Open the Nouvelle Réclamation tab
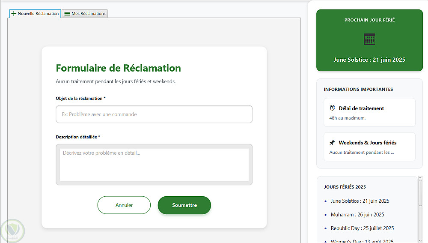 35,14
